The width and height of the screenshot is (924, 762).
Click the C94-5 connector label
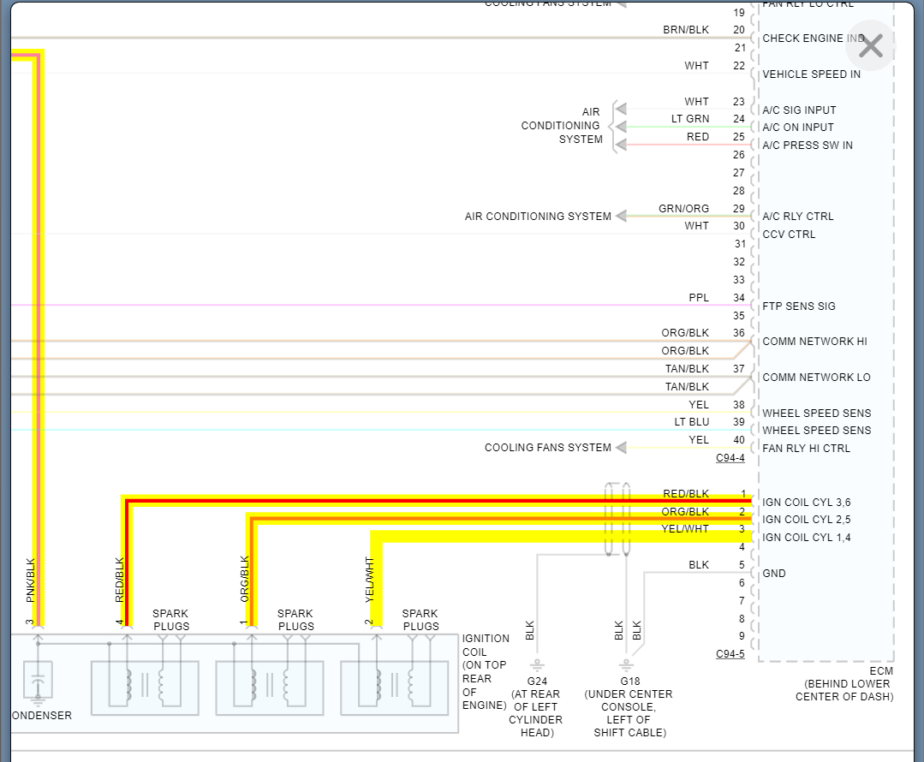[x=730, y=655]
